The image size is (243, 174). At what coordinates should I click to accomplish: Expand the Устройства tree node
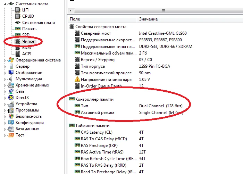point(5,104)
